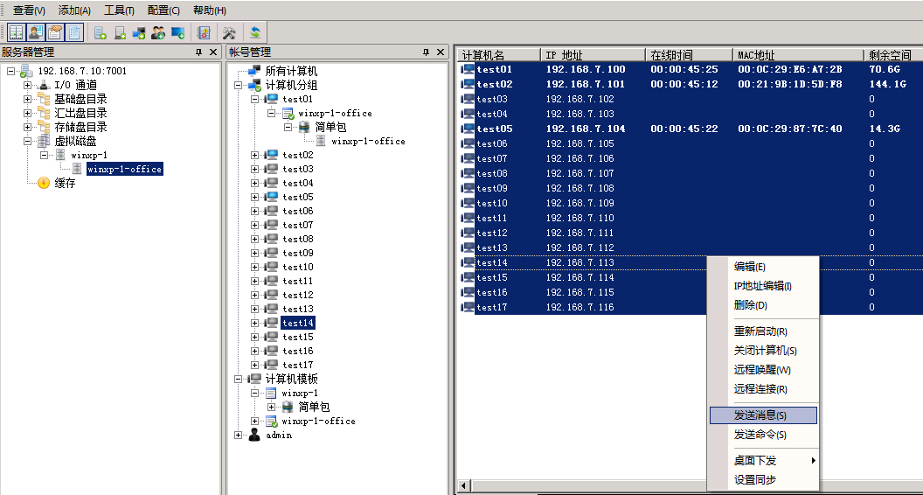Open the warning log notebook toolbar icon
The width and height of the screenshot is (923, 495).
pos(204,33)
